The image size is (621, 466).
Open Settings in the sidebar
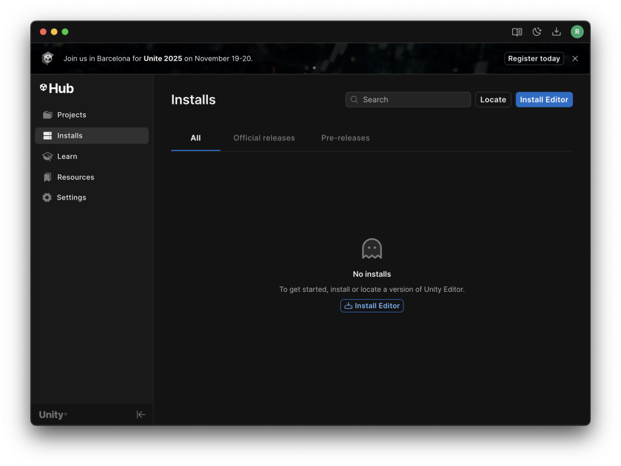[92, 197]
